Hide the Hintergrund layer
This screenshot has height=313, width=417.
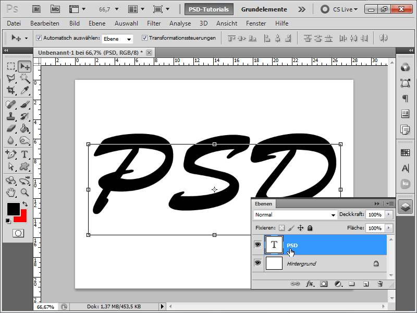click(257, 263)
